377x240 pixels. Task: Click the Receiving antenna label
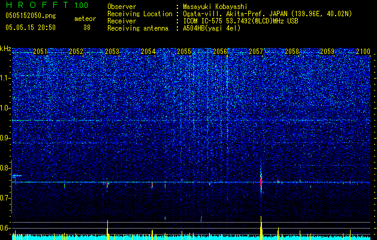(138, 28)
